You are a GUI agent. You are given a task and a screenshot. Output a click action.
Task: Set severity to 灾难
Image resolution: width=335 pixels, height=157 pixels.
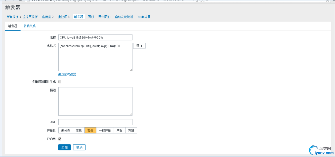[x=131, y=130]
